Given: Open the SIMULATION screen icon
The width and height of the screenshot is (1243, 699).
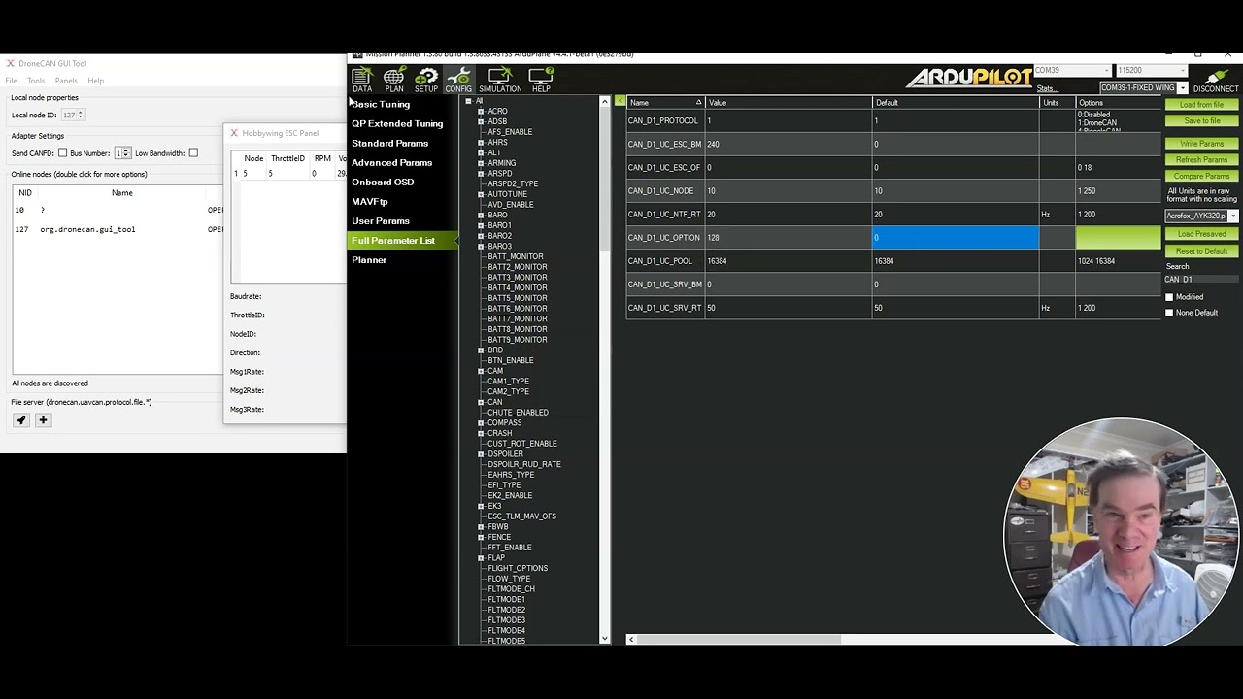Looking at the screenshot, I should (x=500, y=80).
